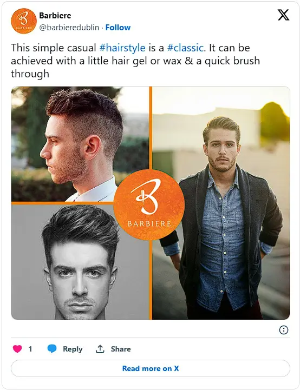
Task: Open the #hairstyle hashtag
Action: coord(122,48)
